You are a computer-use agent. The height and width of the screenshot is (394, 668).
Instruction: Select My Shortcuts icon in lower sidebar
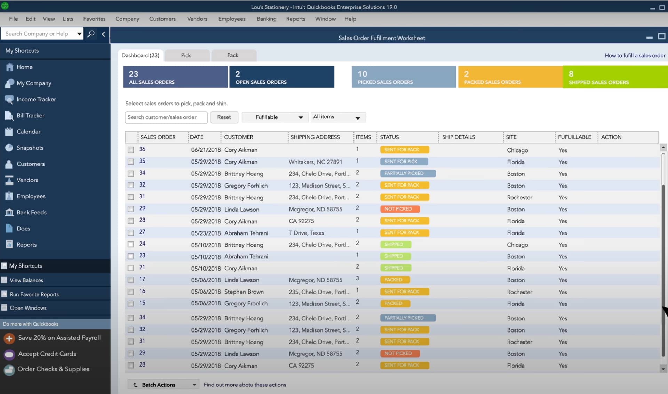pos(4,266)
